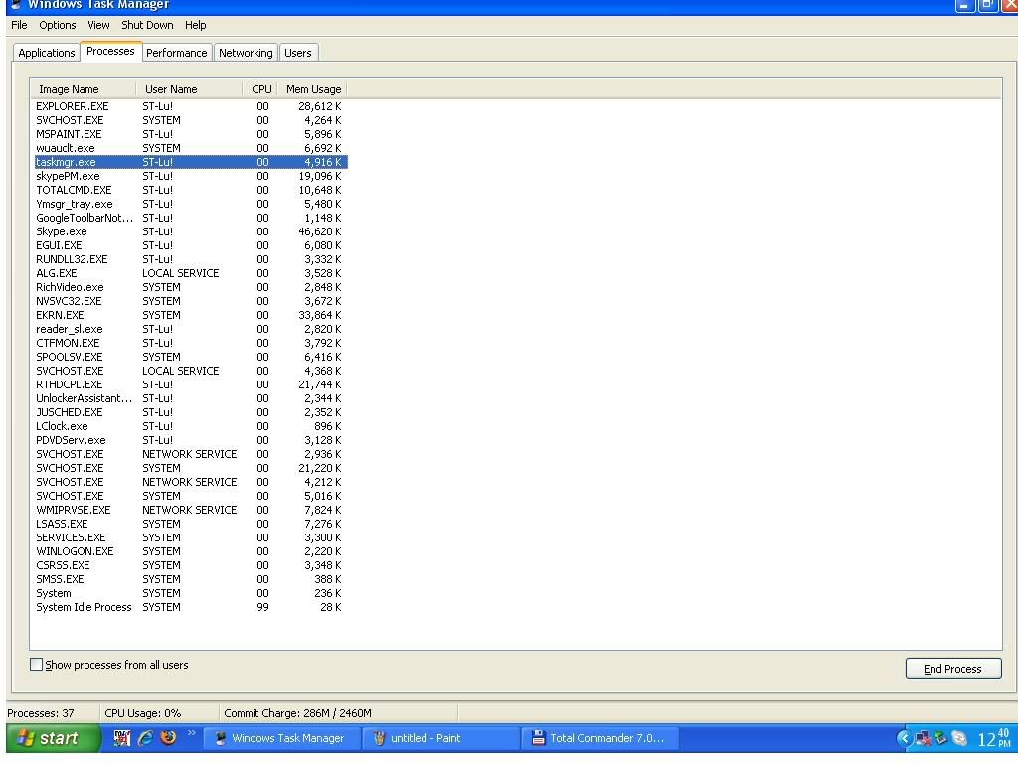Select the System Idle Process row
This screenshot has width=1018, height=763.
click(191, 607)
